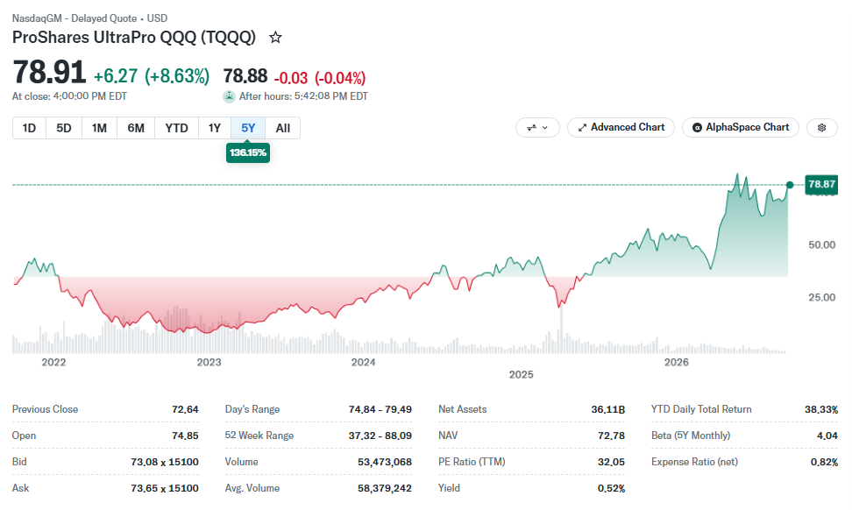Click Bid value 73.08 x 15100
Viewport: 852px width, 510px height.
(165, 462)
